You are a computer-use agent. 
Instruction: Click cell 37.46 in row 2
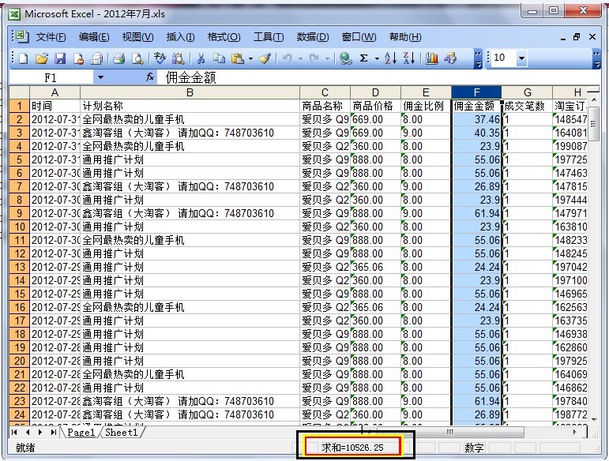point(476,119)
